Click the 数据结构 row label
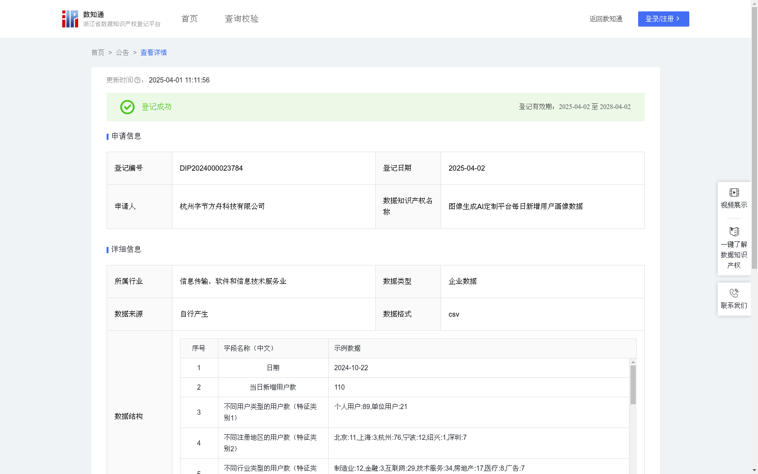 (128, 417)
